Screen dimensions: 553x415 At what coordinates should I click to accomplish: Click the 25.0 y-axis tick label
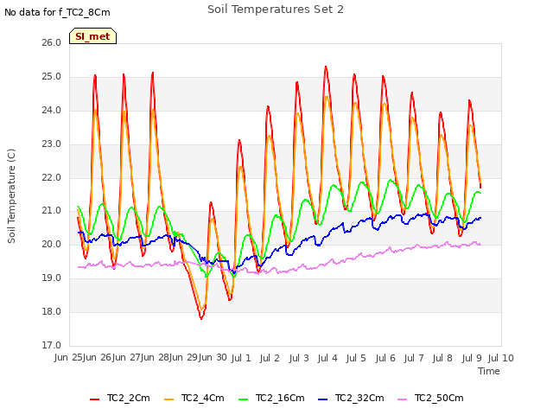(x=52, y=77)
